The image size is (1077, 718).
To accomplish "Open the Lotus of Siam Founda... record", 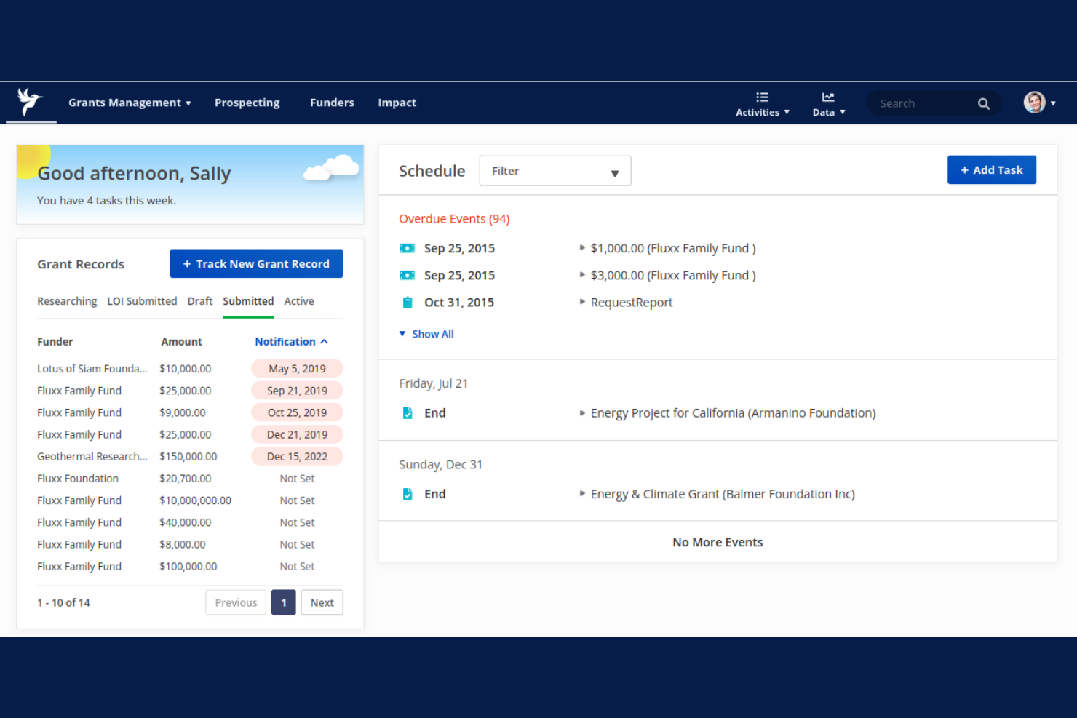I will (92, 369).
